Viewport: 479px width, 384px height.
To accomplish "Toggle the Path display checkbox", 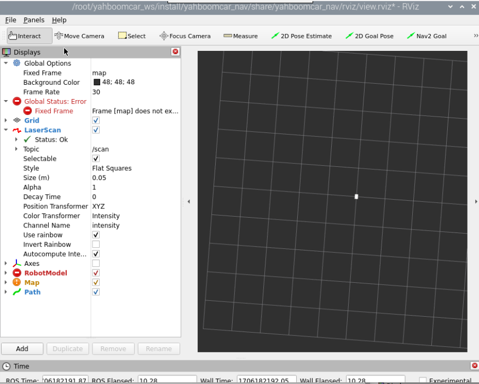I will (96, 292).
